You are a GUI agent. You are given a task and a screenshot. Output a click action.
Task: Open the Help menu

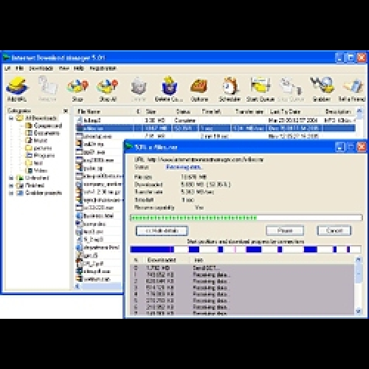(x=79, y=69)
